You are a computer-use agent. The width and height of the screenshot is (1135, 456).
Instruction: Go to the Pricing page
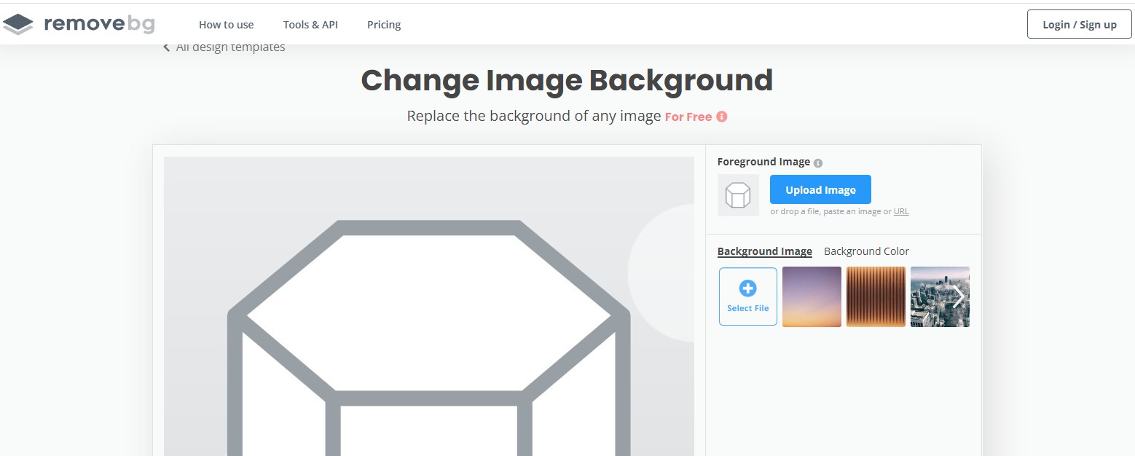click(x=384, y=25)
